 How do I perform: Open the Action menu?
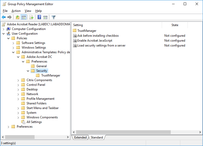coord(16,11)
